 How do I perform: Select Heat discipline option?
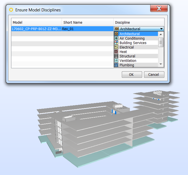(x=136, y=52)
